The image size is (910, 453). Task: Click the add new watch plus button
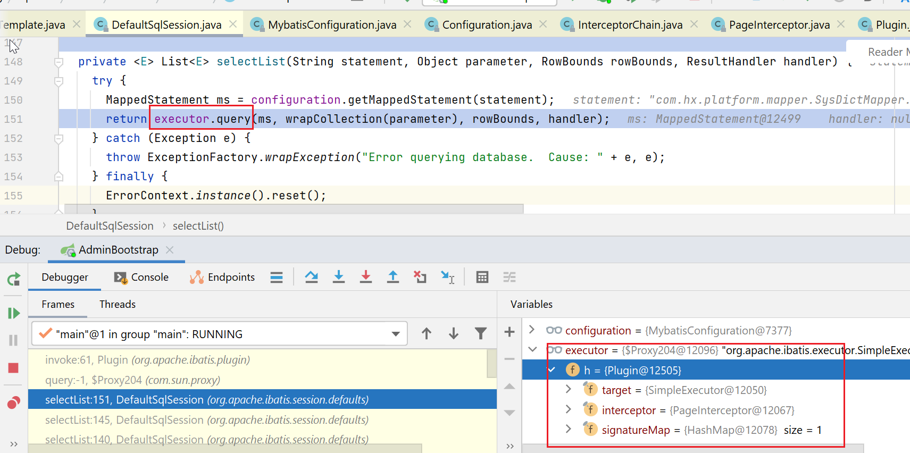510,332
